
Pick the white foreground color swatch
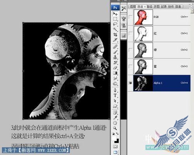pyautogui.click(x=114, y=138)
